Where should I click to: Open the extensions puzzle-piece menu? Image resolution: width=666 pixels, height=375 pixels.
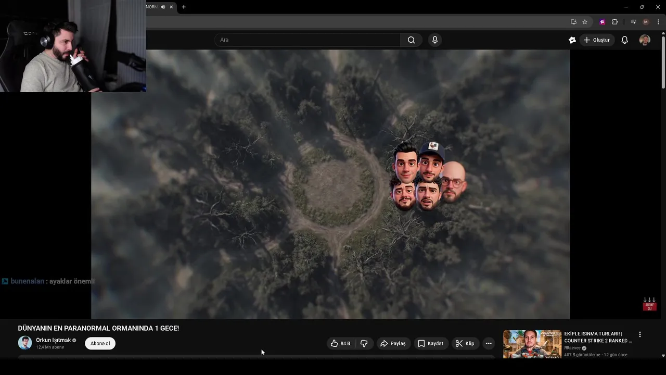pyautogui.click(x=615, y=22)
